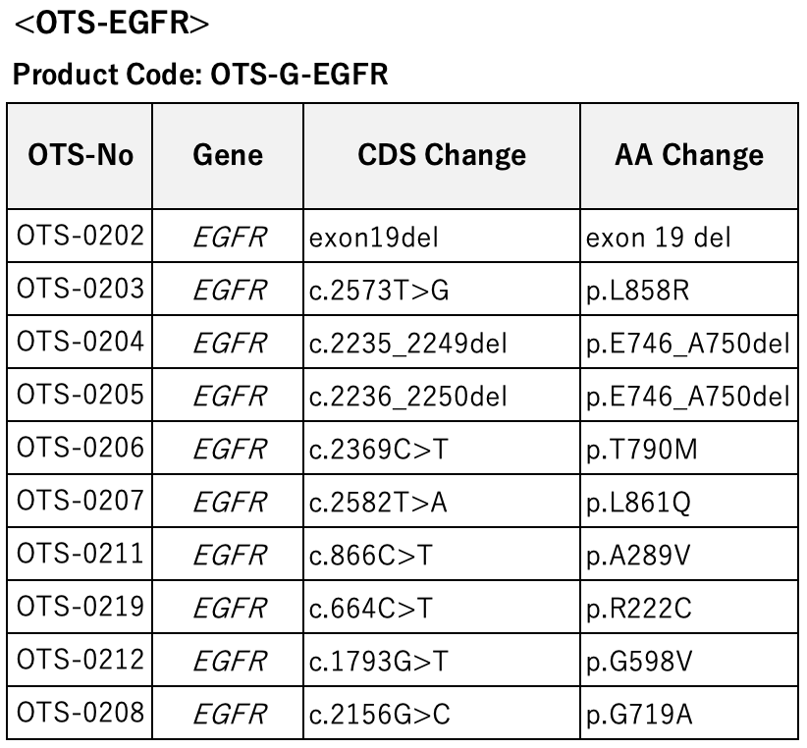Click the OTS-EGFR title text
The height and width of the screenshot is (748, 807).
pos(112,23)
